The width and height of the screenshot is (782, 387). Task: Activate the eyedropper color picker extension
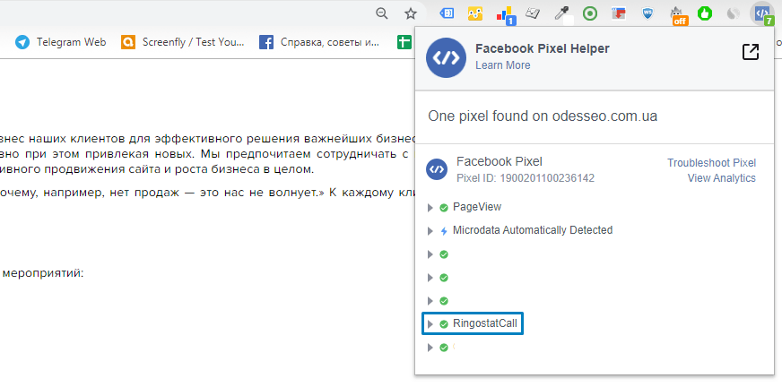pyautogui.click(x=562, y=14)
